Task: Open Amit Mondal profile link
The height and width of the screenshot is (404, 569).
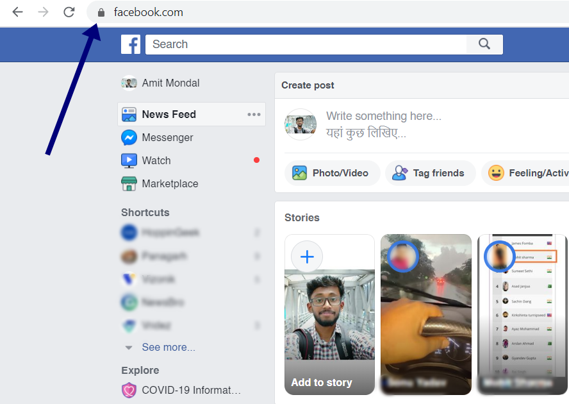Action: pos(170,83)
